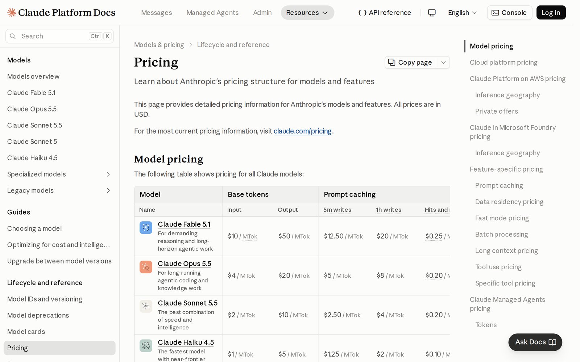This screenshot has height=362, width=580.
Task: Open the Managed Agents tab
Action: (212, 13)
